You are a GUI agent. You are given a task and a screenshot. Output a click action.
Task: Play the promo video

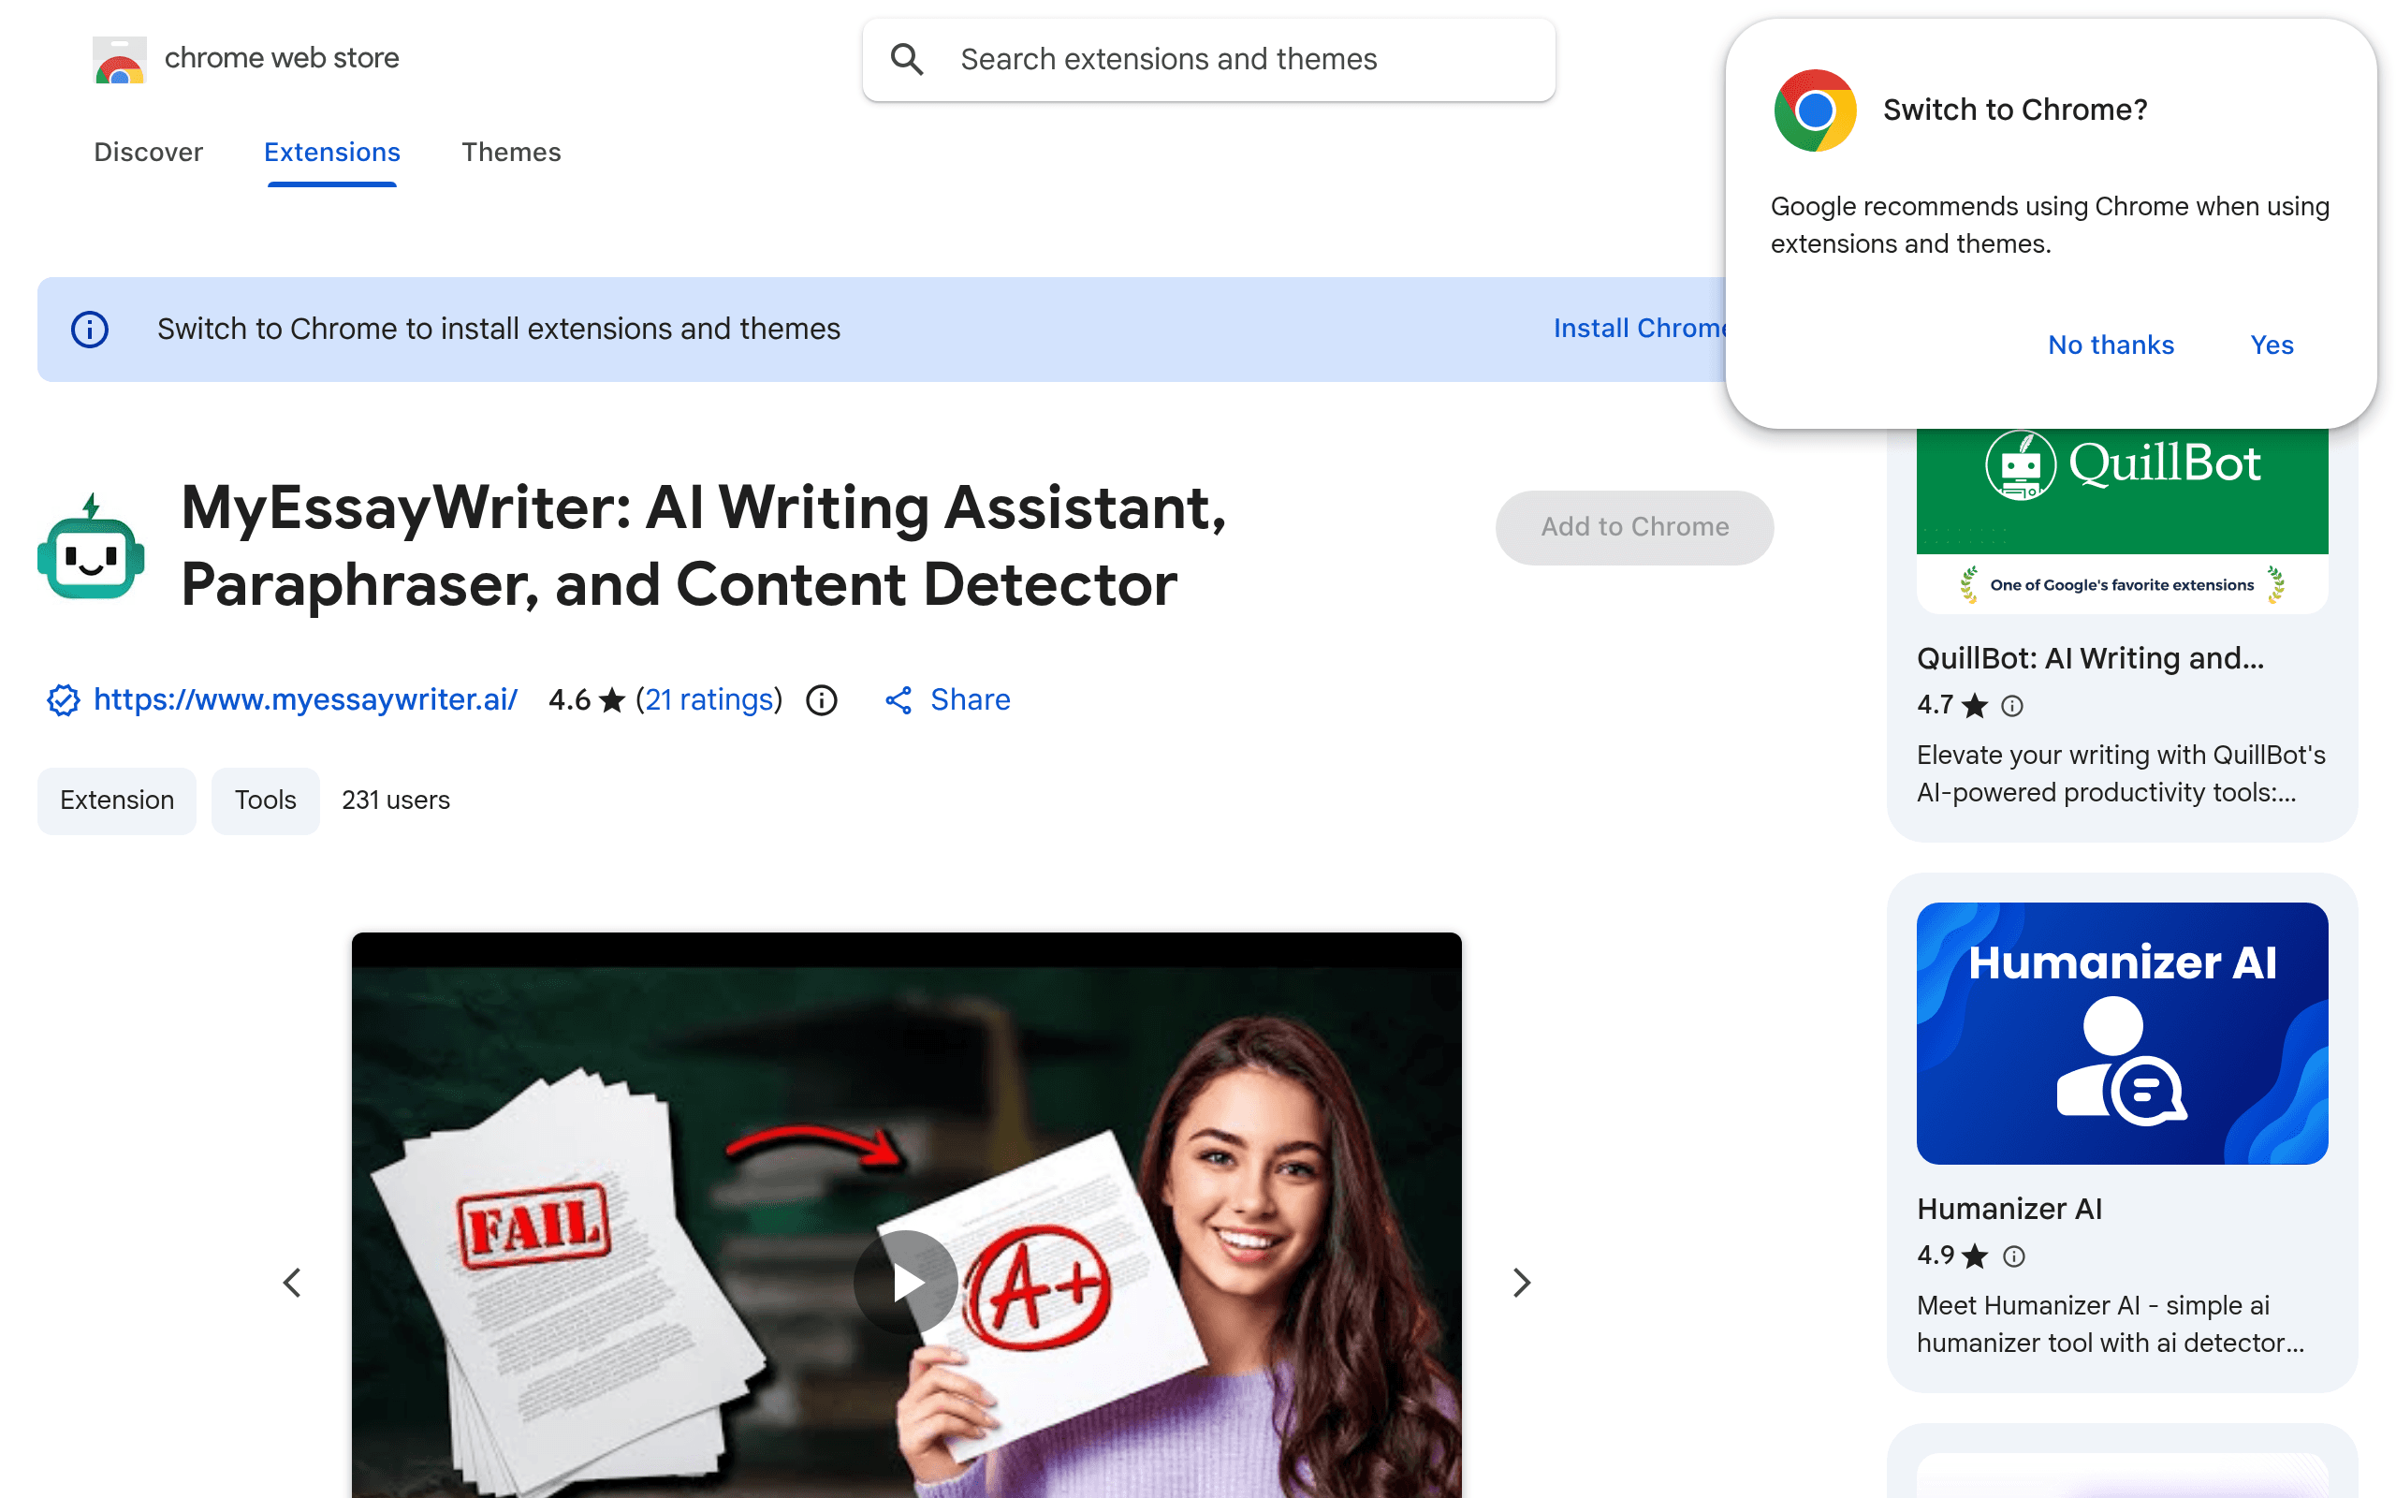[906, 1282]
